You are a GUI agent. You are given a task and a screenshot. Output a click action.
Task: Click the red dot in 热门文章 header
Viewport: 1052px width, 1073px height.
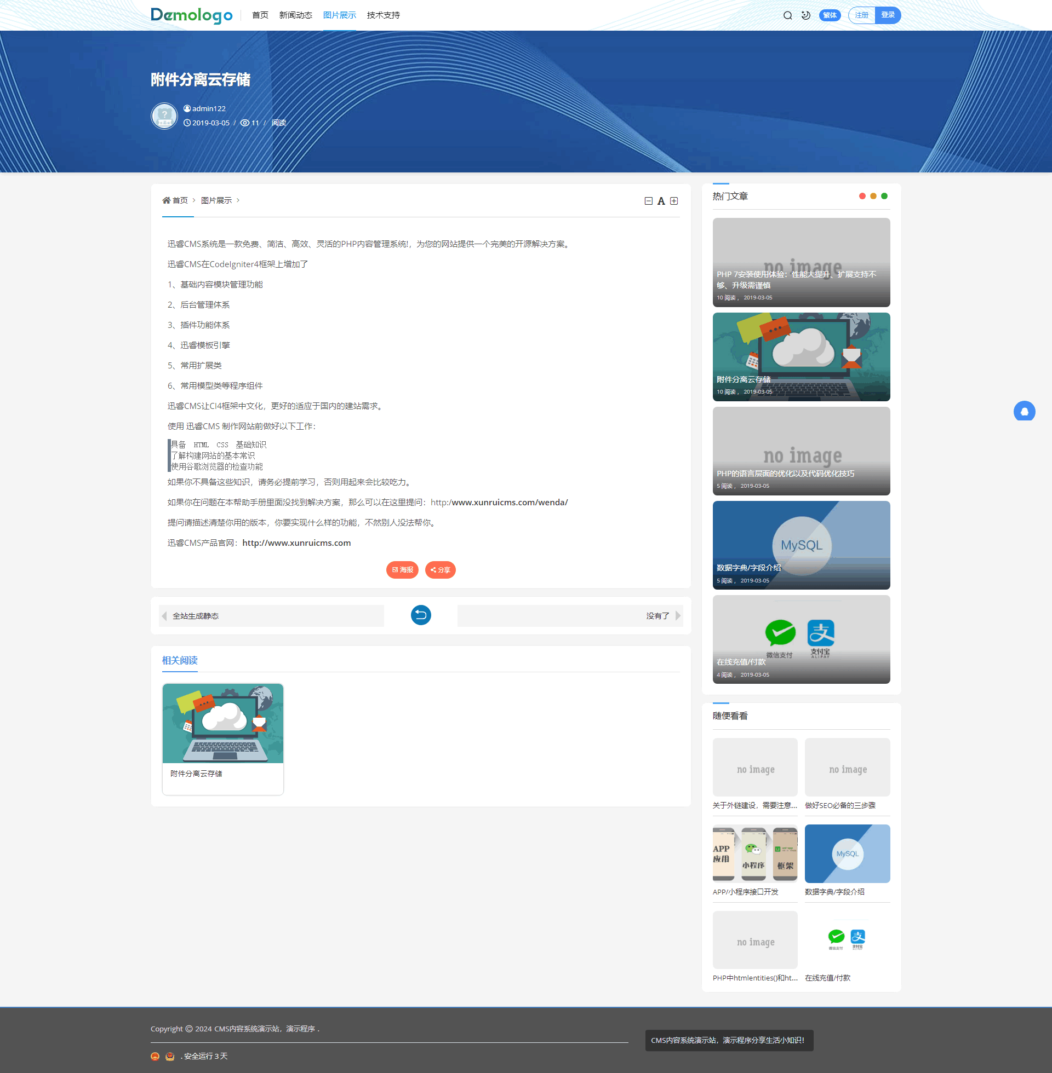pyautogui.click(x=862, y=196)
